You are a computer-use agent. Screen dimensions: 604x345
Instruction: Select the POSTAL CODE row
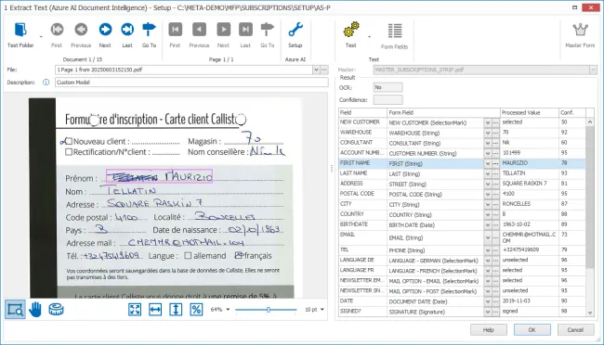462,194
